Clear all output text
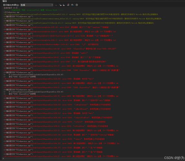This screenshot has height=161, width=185. point(68,5)
